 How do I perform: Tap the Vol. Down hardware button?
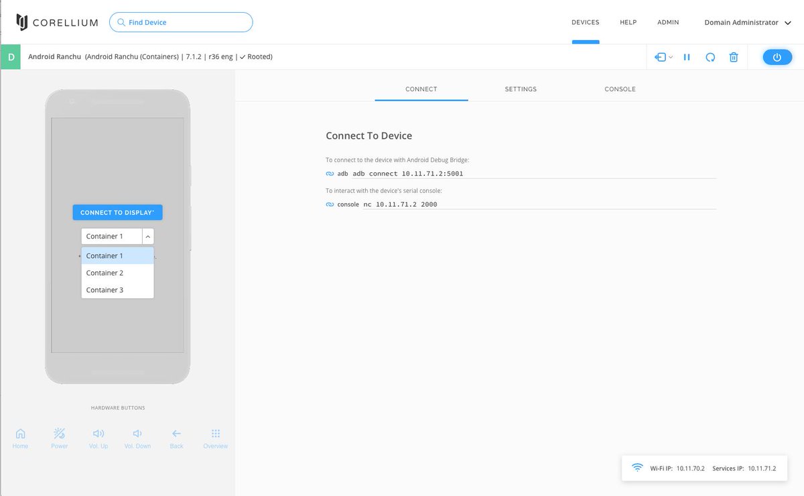(137, 438)
